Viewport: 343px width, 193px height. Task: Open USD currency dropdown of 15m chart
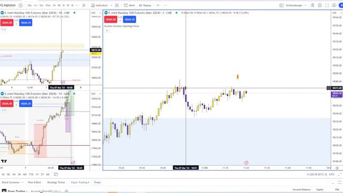pyautogui.click(x=96, y=94)
